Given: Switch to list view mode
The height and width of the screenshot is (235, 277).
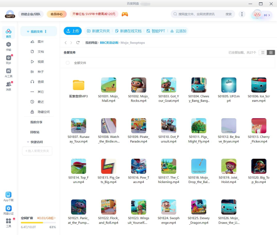Looking at the screenshot, I should point(263,53).
